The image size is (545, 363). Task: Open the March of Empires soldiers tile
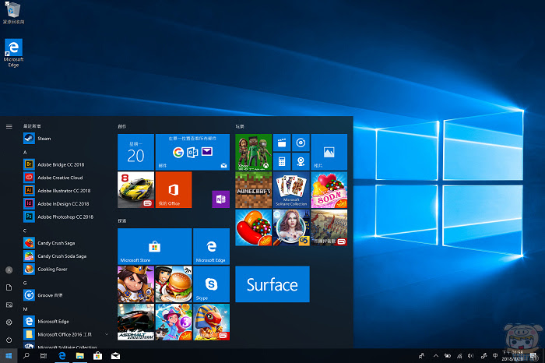click(x=329, y=227)
